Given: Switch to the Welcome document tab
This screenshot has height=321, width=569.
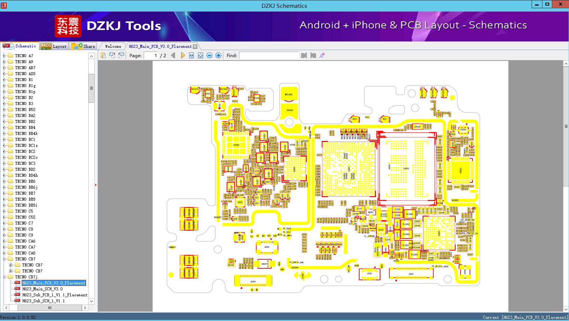Looking at the screenshot, I should [x=113, y=46].
